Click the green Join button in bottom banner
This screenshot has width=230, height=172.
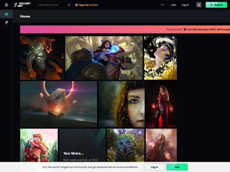(177, 167)
